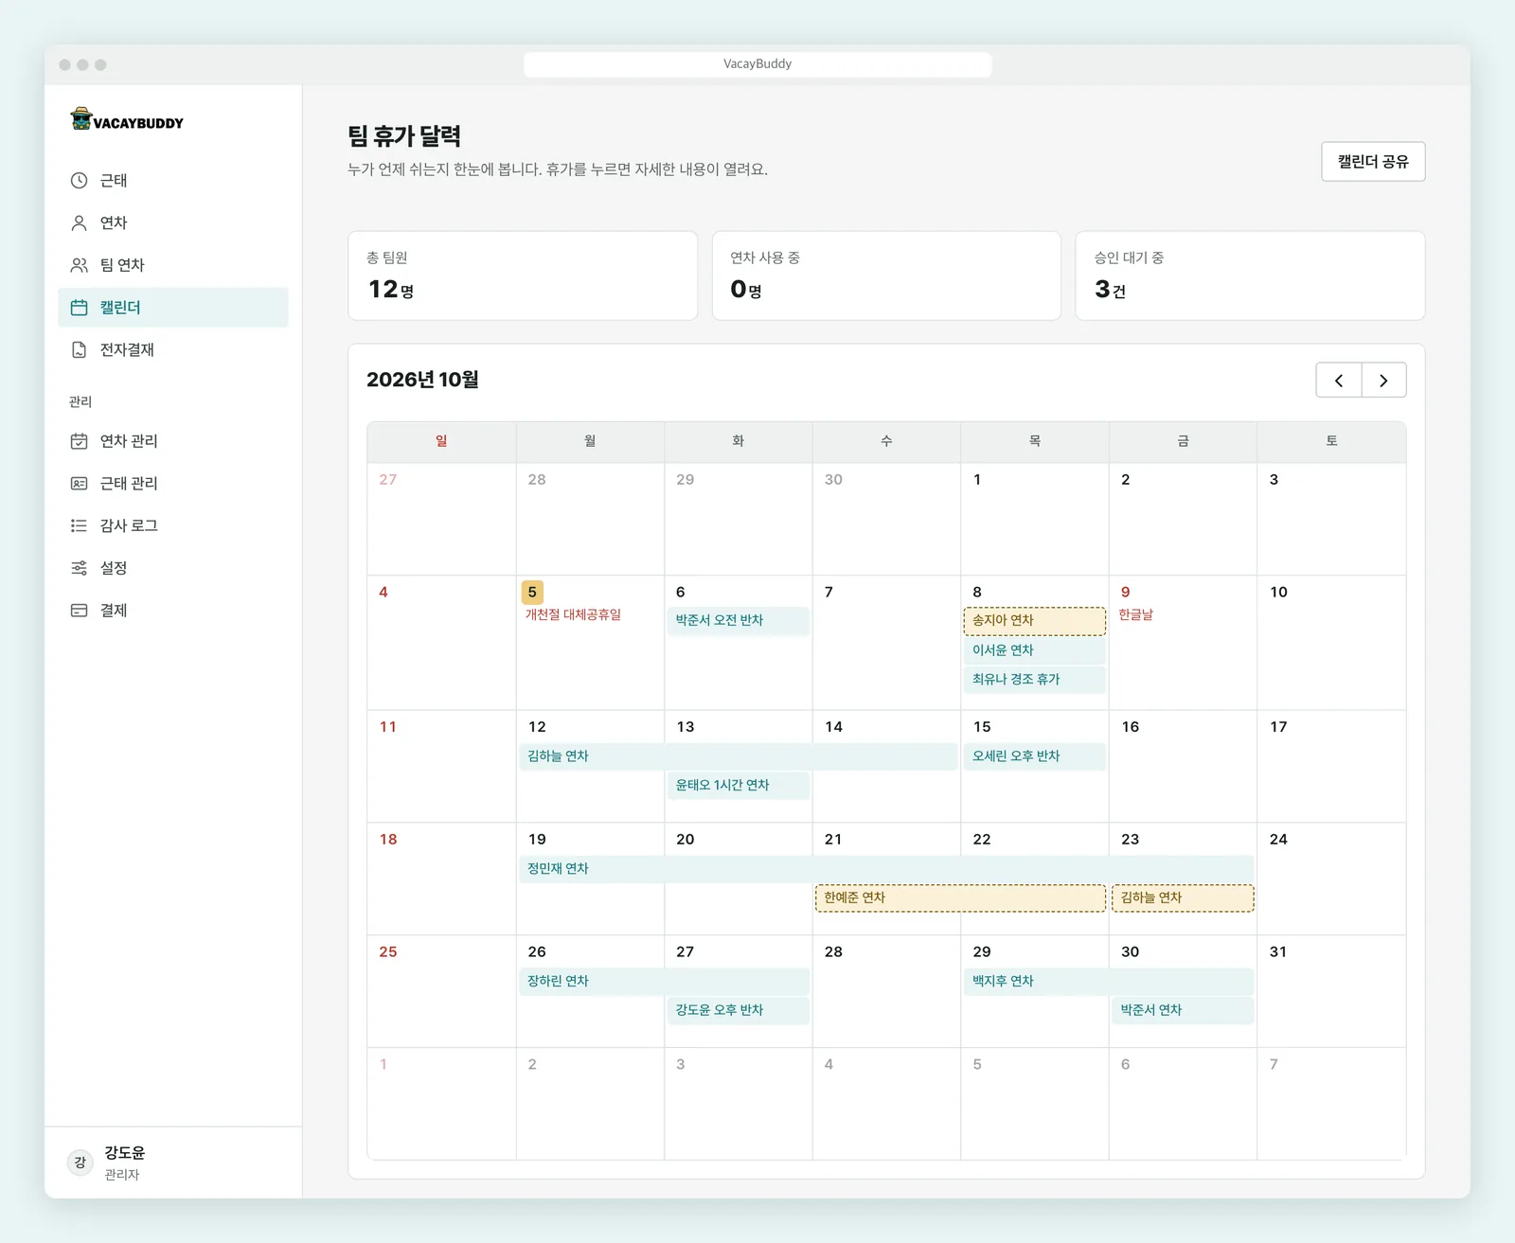
Task: Open 연차 via its person icon
Action: (x=80, y=222)
